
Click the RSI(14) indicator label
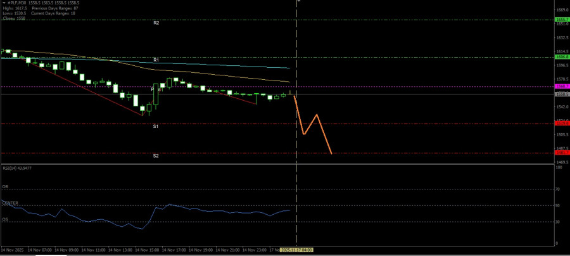(16, 168)
